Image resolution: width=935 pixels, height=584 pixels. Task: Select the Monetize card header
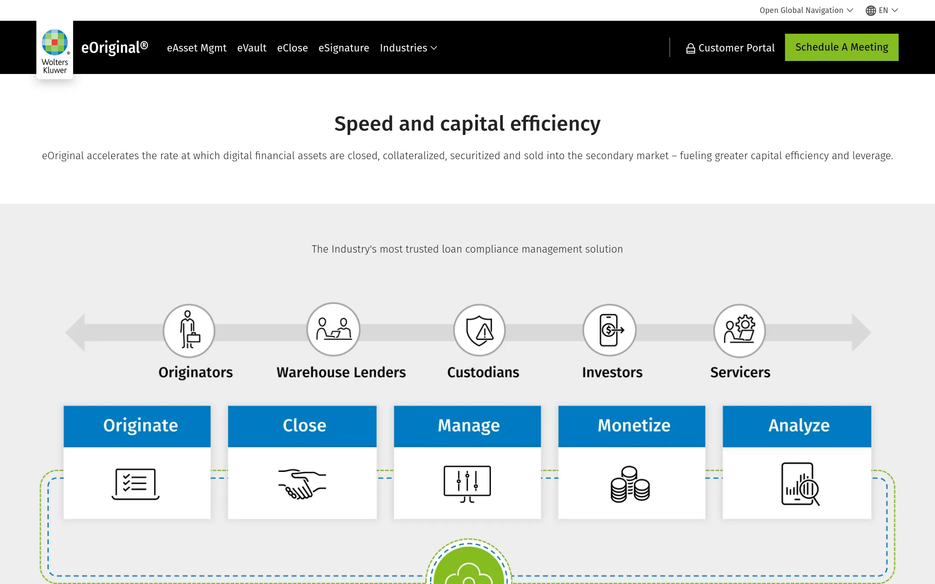coord(632,426)
